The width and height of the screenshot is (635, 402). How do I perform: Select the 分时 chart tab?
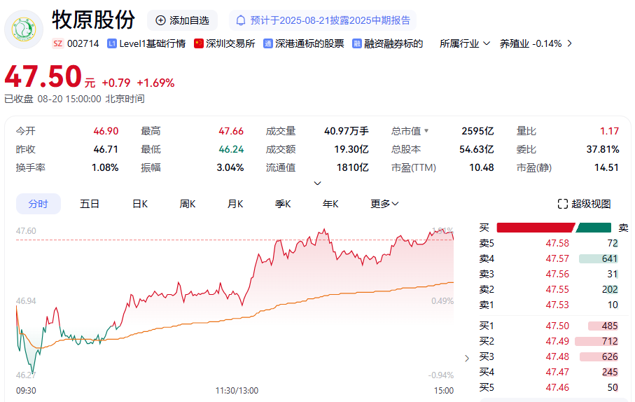point(39,204)
